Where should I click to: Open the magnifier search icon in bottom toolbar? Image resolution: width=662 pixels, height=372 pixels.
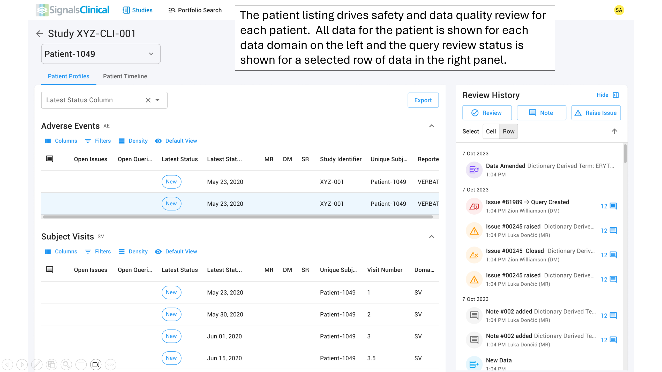point(66,365)
